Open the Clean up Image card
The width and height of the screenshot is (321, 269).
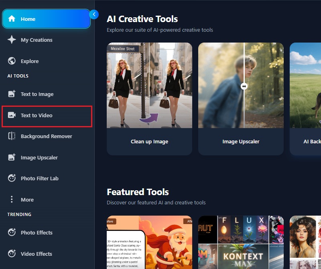149,98
